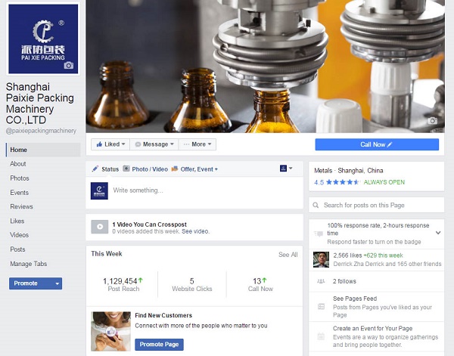Screen dimensions: 454x356
Task: Open the See All link
Action: tap(288, 255)
